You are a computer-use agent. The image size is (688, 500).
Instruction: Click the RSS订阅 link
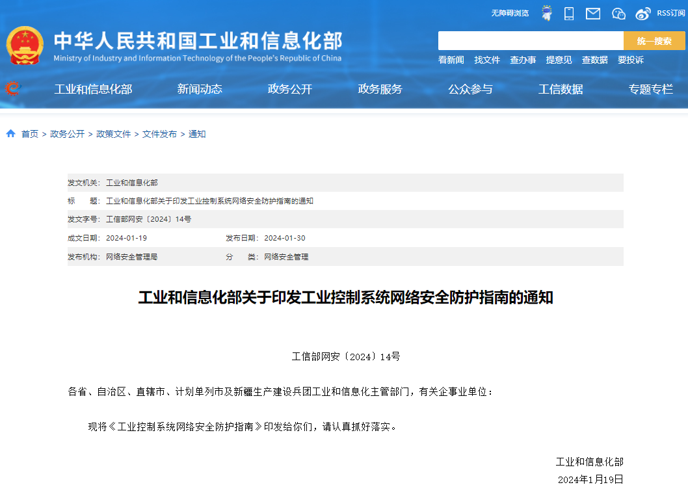tap(670, 13)
